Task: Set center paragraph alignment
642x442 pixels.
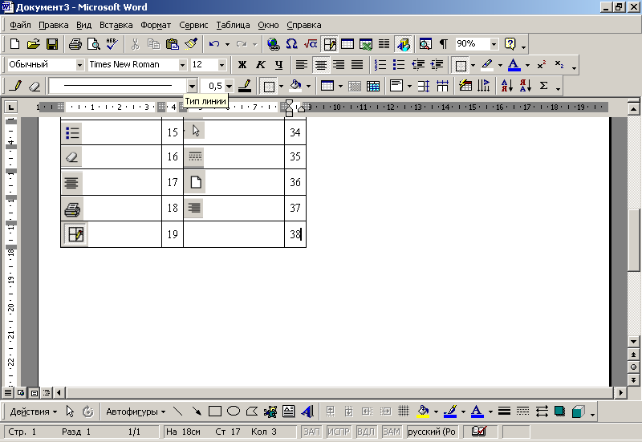Action: click(320, 65)
